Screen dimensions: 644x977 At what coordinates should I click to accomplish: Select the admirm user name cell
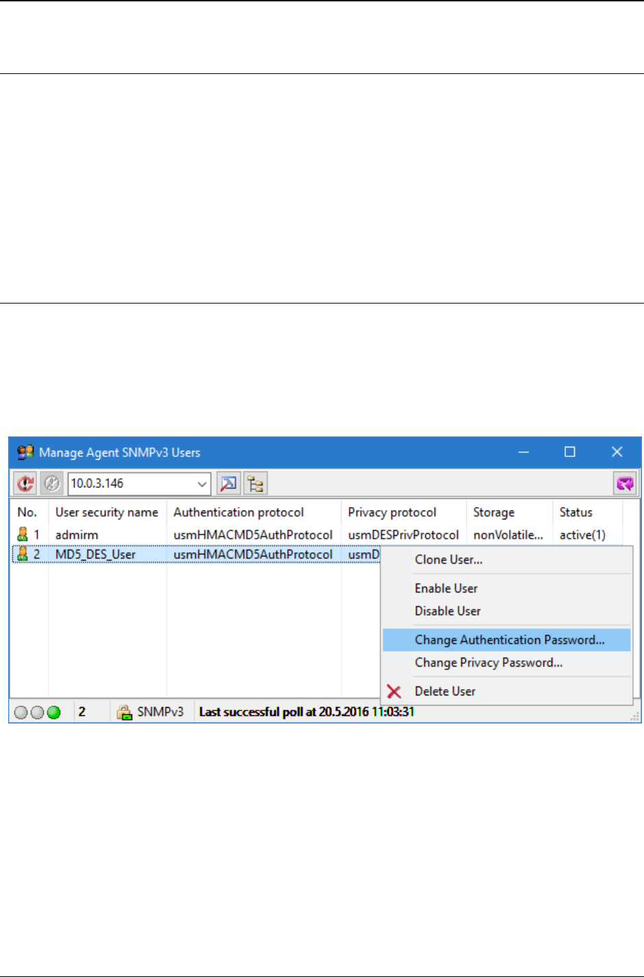[x=77, y=535]
